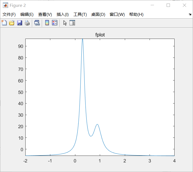The width and height of the screenshot is (193, 172).
Task: Open the 插入(I) menu
Action: pos(62,15)
